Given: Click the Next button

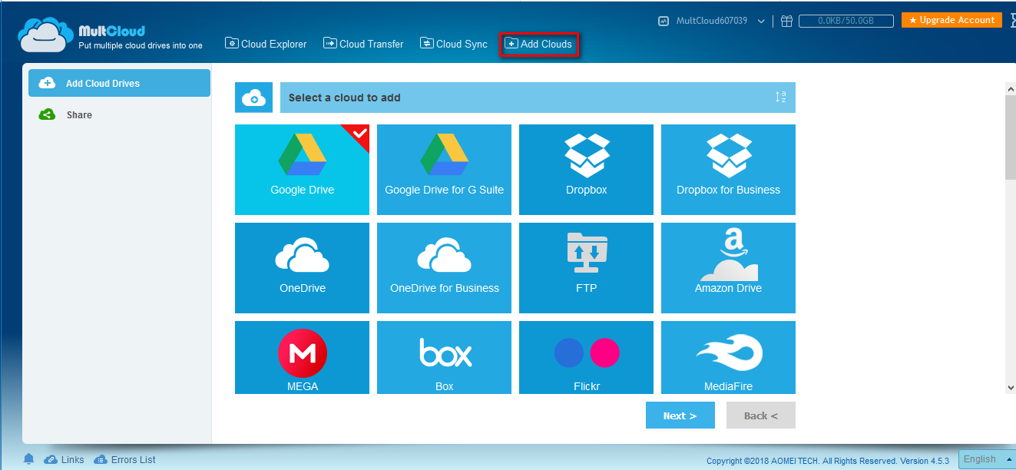Looking at the screenshot, I should 680,415.
